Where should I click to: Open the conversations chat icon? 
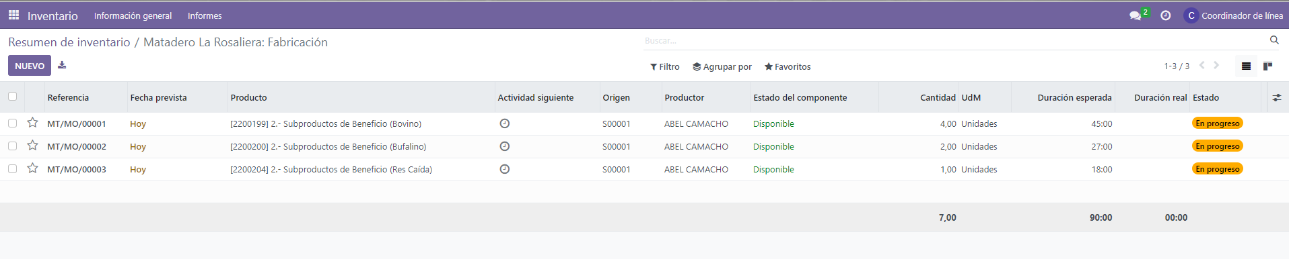[x=1136, y=15]
